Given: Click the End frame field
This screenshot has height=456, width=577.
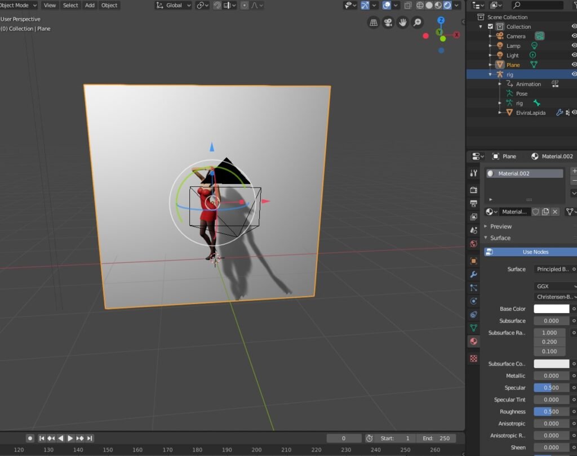Looking at the screenshot, I should coord(436,438).
